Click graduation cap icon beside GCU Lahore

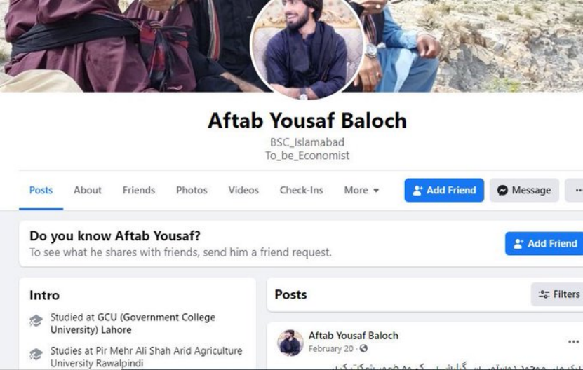tap(36, 320)
